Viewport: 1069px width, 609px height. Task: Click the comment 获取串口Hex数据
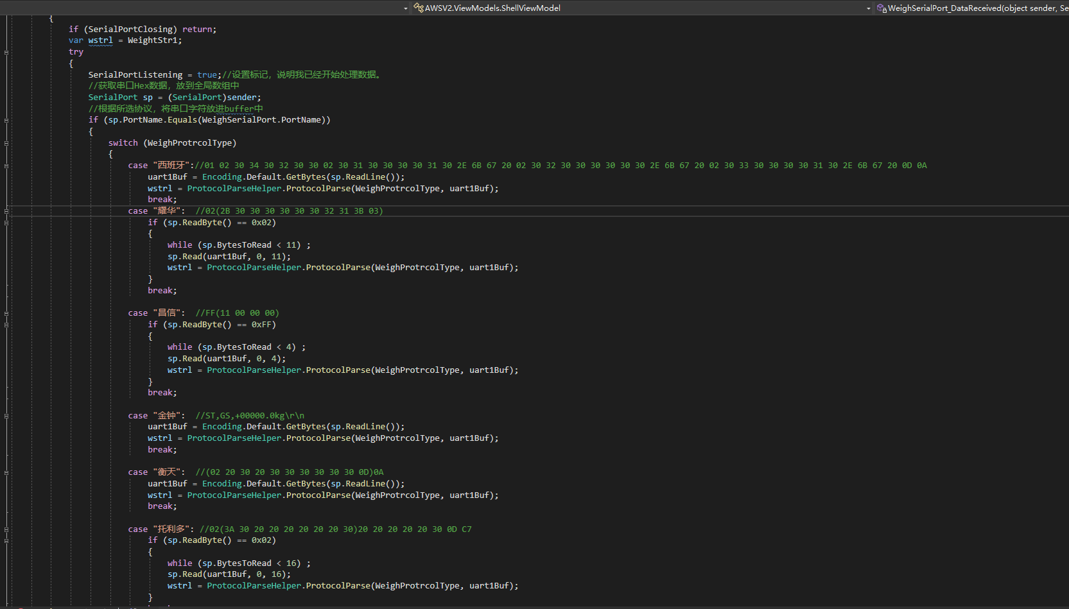(x=164, y=86)
